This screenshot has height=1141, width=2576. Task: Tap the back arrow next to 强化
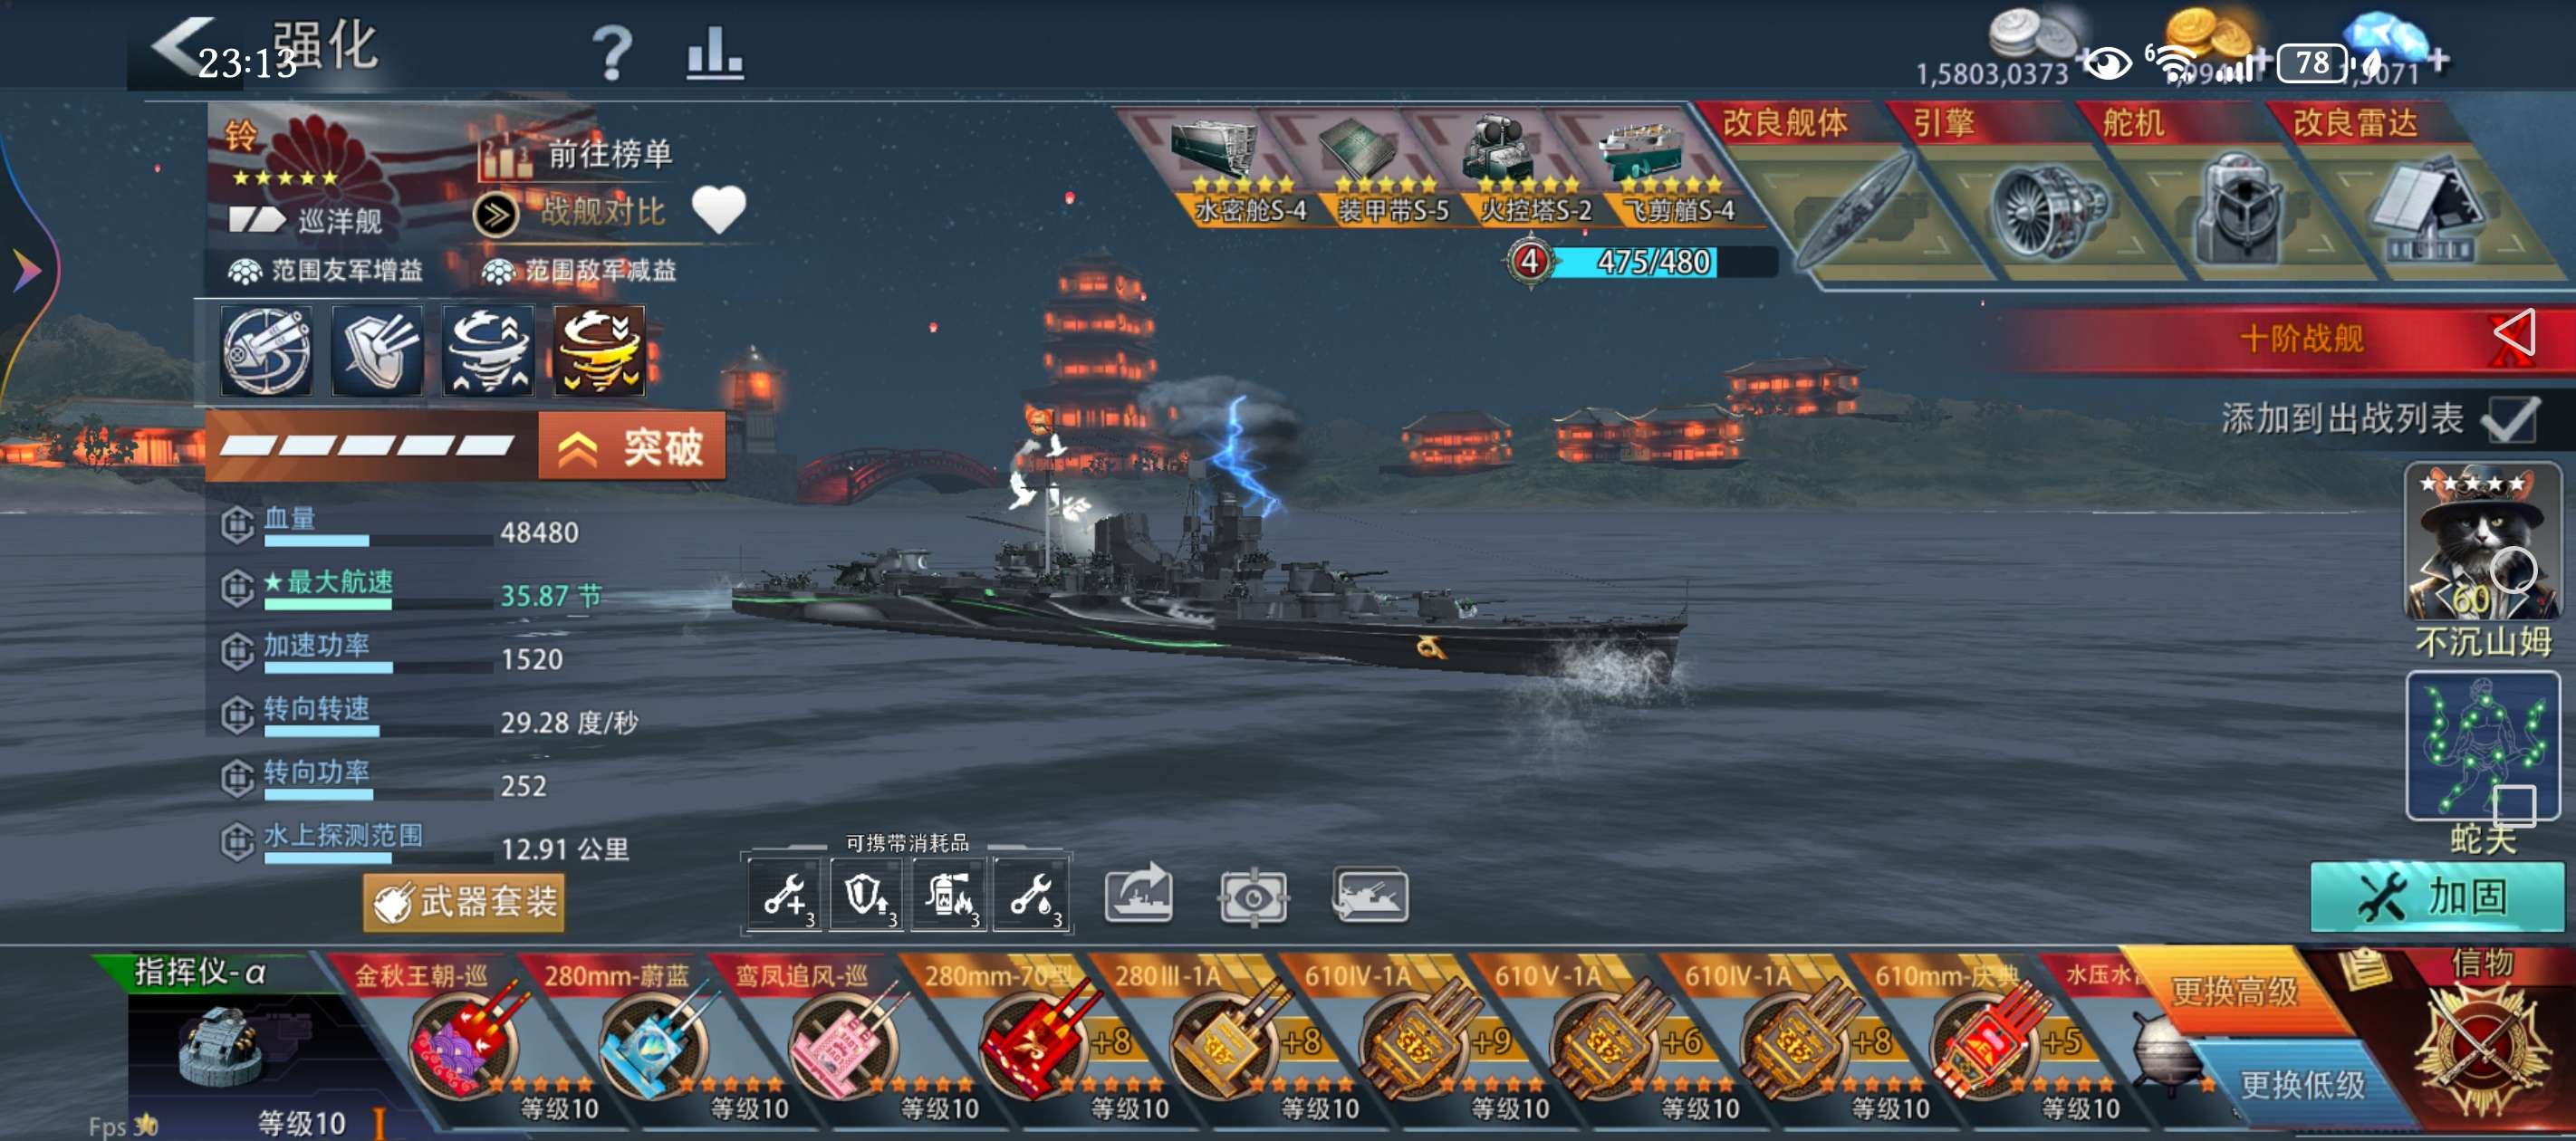(x=182, y=46)
